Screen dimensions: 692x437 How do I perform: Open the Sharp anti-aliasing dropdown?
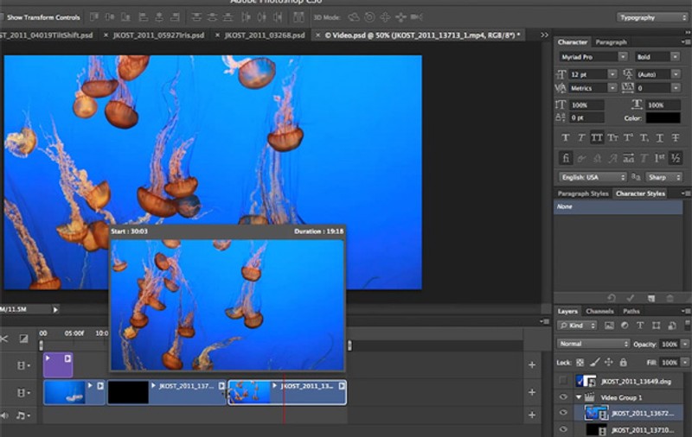(x=664, y=177)
